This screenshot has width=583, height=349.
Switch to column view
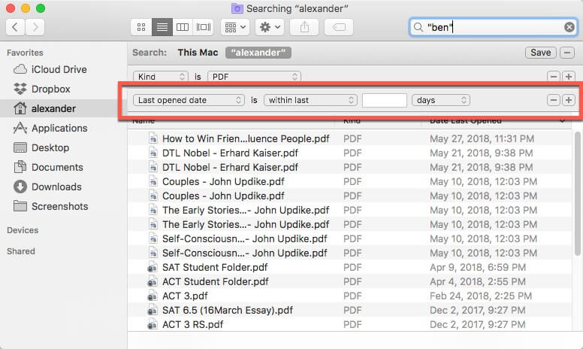183,27
